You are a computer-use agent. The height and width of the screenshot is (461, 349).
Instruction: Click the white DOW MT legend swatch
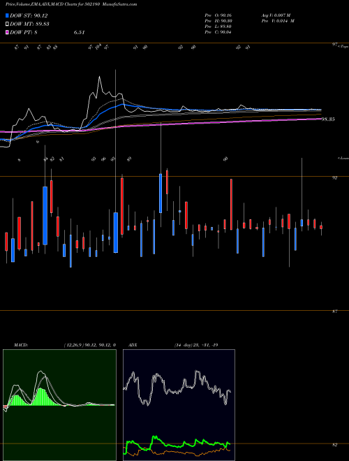pyautogui.click(x=8, y=24)
